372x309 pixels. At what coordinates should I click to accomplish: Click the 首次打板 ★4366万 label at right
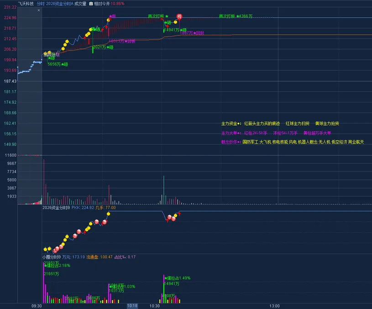(x=235, y=16)
